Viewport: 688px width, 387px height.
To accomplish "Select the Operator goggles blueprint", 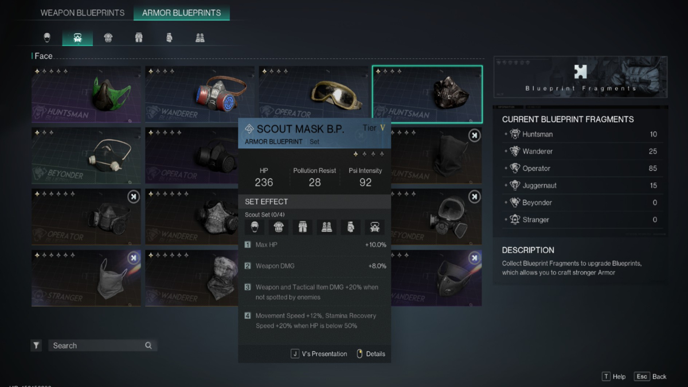I will point(314,94).
